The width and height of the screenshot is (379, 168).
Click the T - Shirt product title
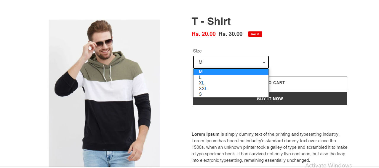coord(211,21)
